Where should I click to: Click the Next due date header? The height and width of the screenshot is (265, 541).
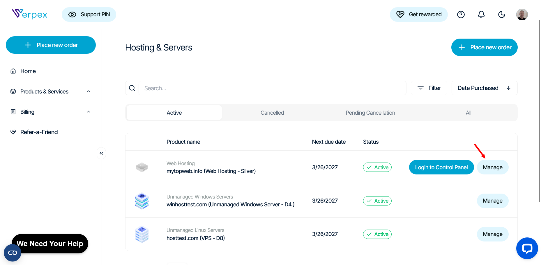[x=329, y=142]
